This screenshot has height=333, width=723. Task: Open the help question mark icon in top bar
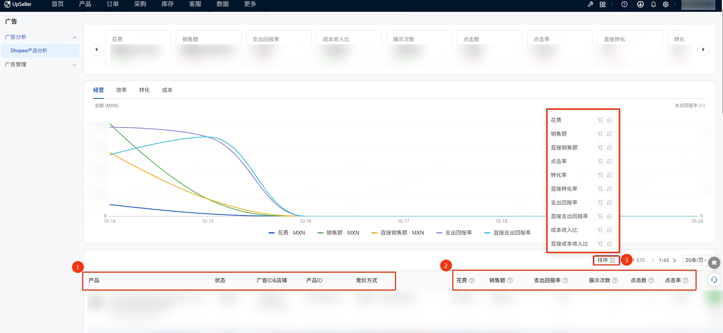coord(624,4)
